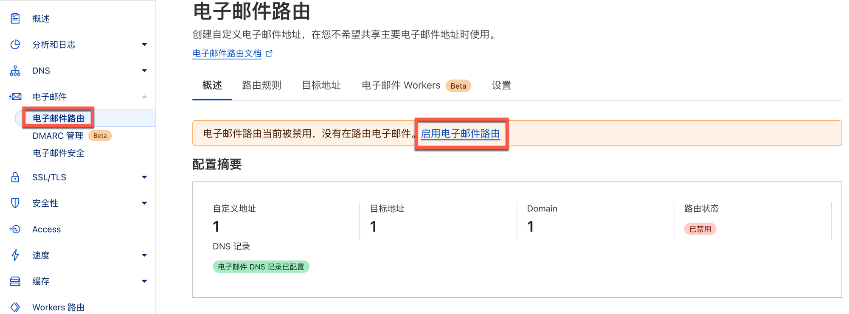Select DMARC 管理 in sidebar
The width and height of the screenshot is (849, 314).
coord(58,136)
